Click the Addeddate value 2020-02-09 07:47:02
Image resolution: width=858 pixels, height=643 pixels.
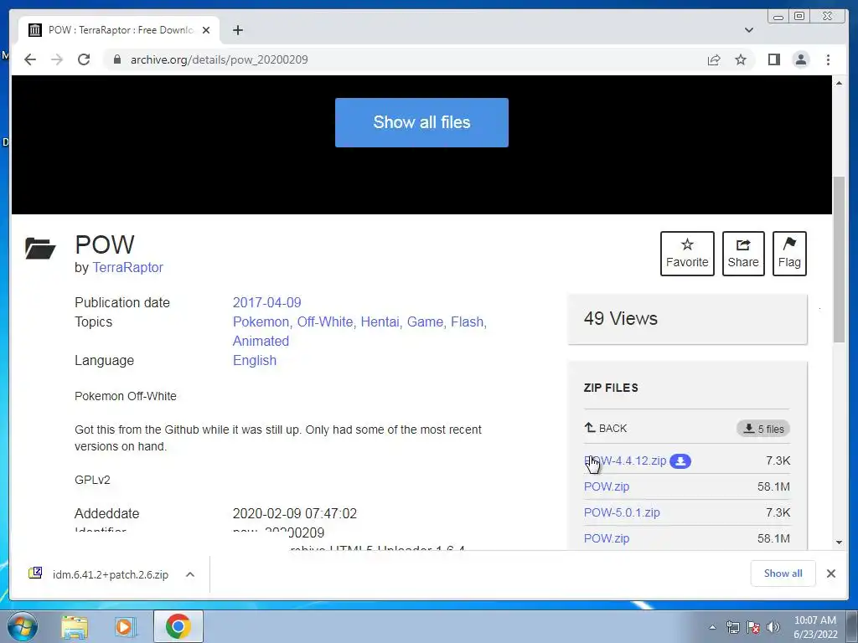pos(294,513)
